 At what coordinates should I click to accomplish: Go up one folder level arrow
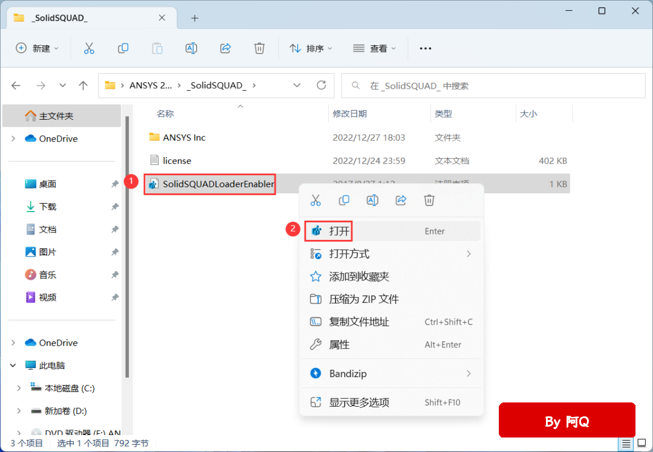point(83,85)
